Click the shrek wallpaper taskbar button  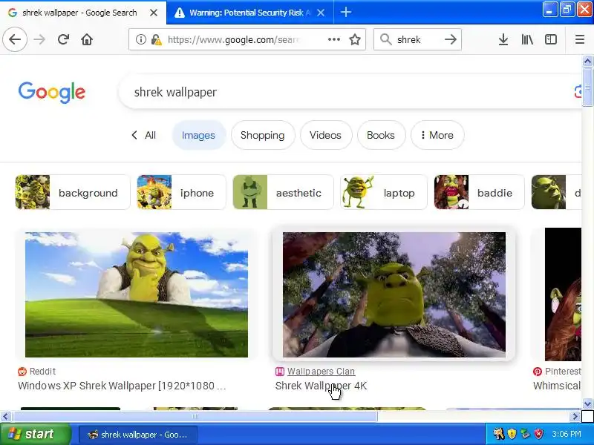(138, 435)
